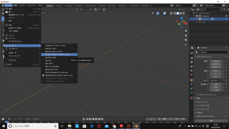The height and width of the screenshot is (129, 229).
Task: Click the Rotation Z value field 46.7°
Action: click(x=216, y=77)
